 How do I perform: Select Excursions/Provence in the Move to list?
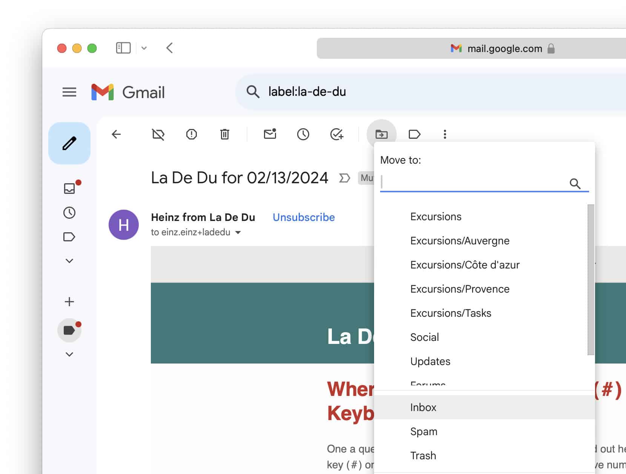point(459,289)
